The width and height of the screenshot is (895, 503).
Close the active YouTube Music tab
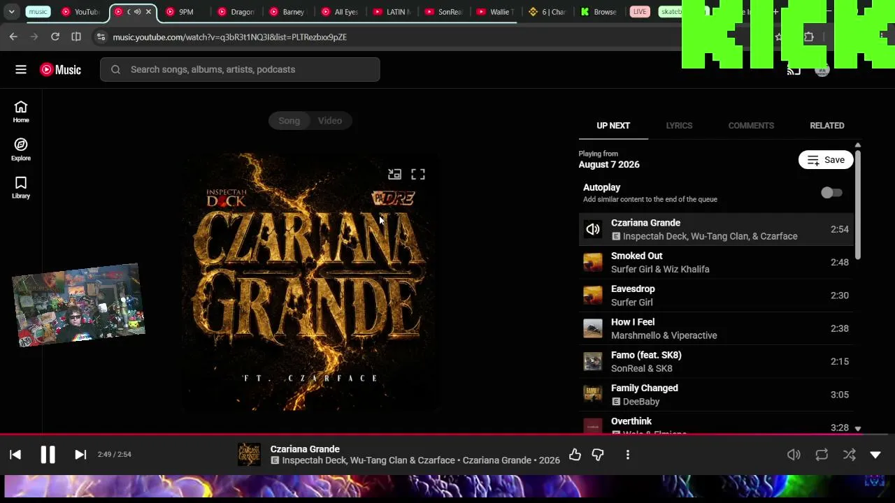point(148,12)
